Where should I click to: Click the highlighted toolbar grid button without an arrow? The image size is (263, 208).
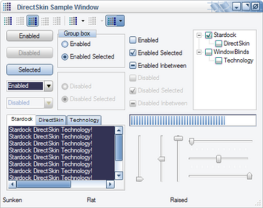tap(33, 21)
